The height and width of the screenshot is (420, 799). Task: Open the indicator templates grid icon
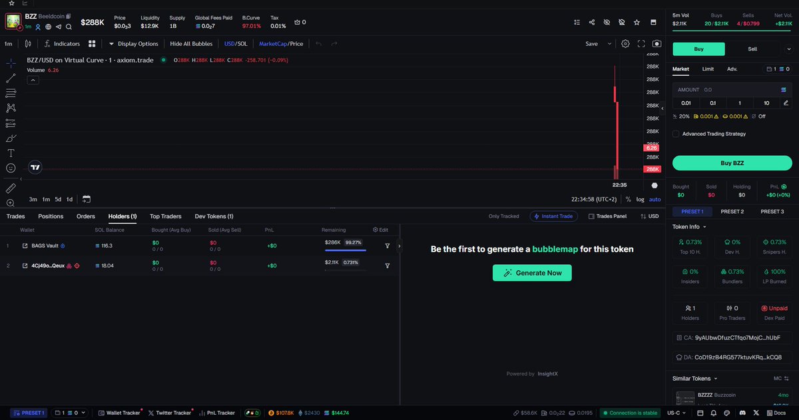tap(91, 44)
